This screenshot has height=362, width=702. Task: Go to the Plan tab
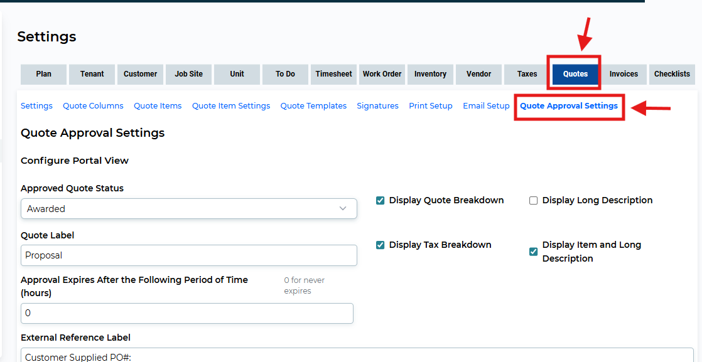pyautogui.click(x=43, y=74)
